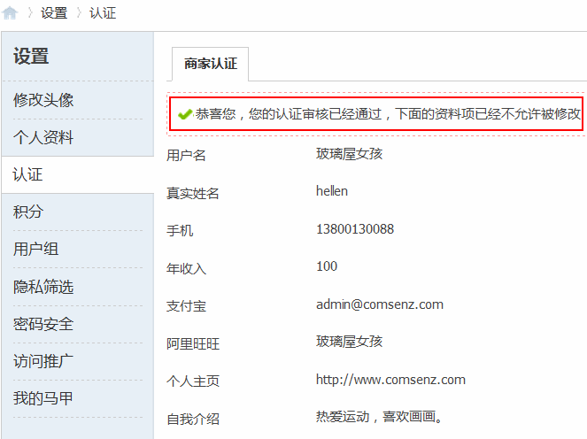The image size is (587, 439).
Task: Go to 个人资料 settings page
Action: [x=43, y=137]
